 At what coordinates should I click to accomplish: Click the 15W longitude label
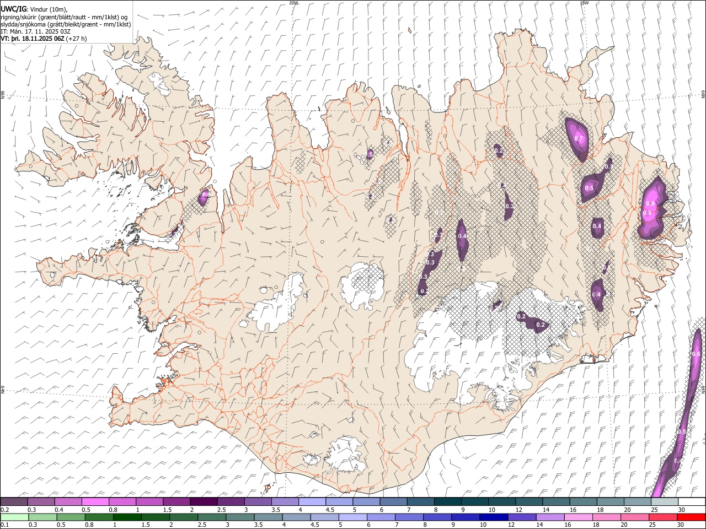point(584,3)
